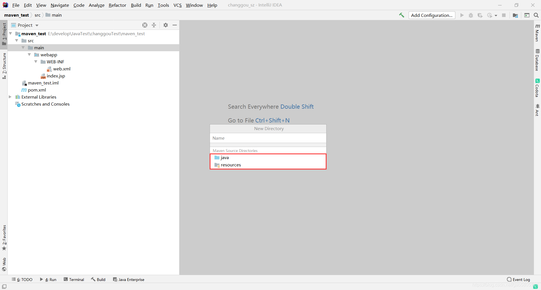This screenshot has height=290, width=541.
Task: Open the Web side tab
Action: tap(4, 264)
